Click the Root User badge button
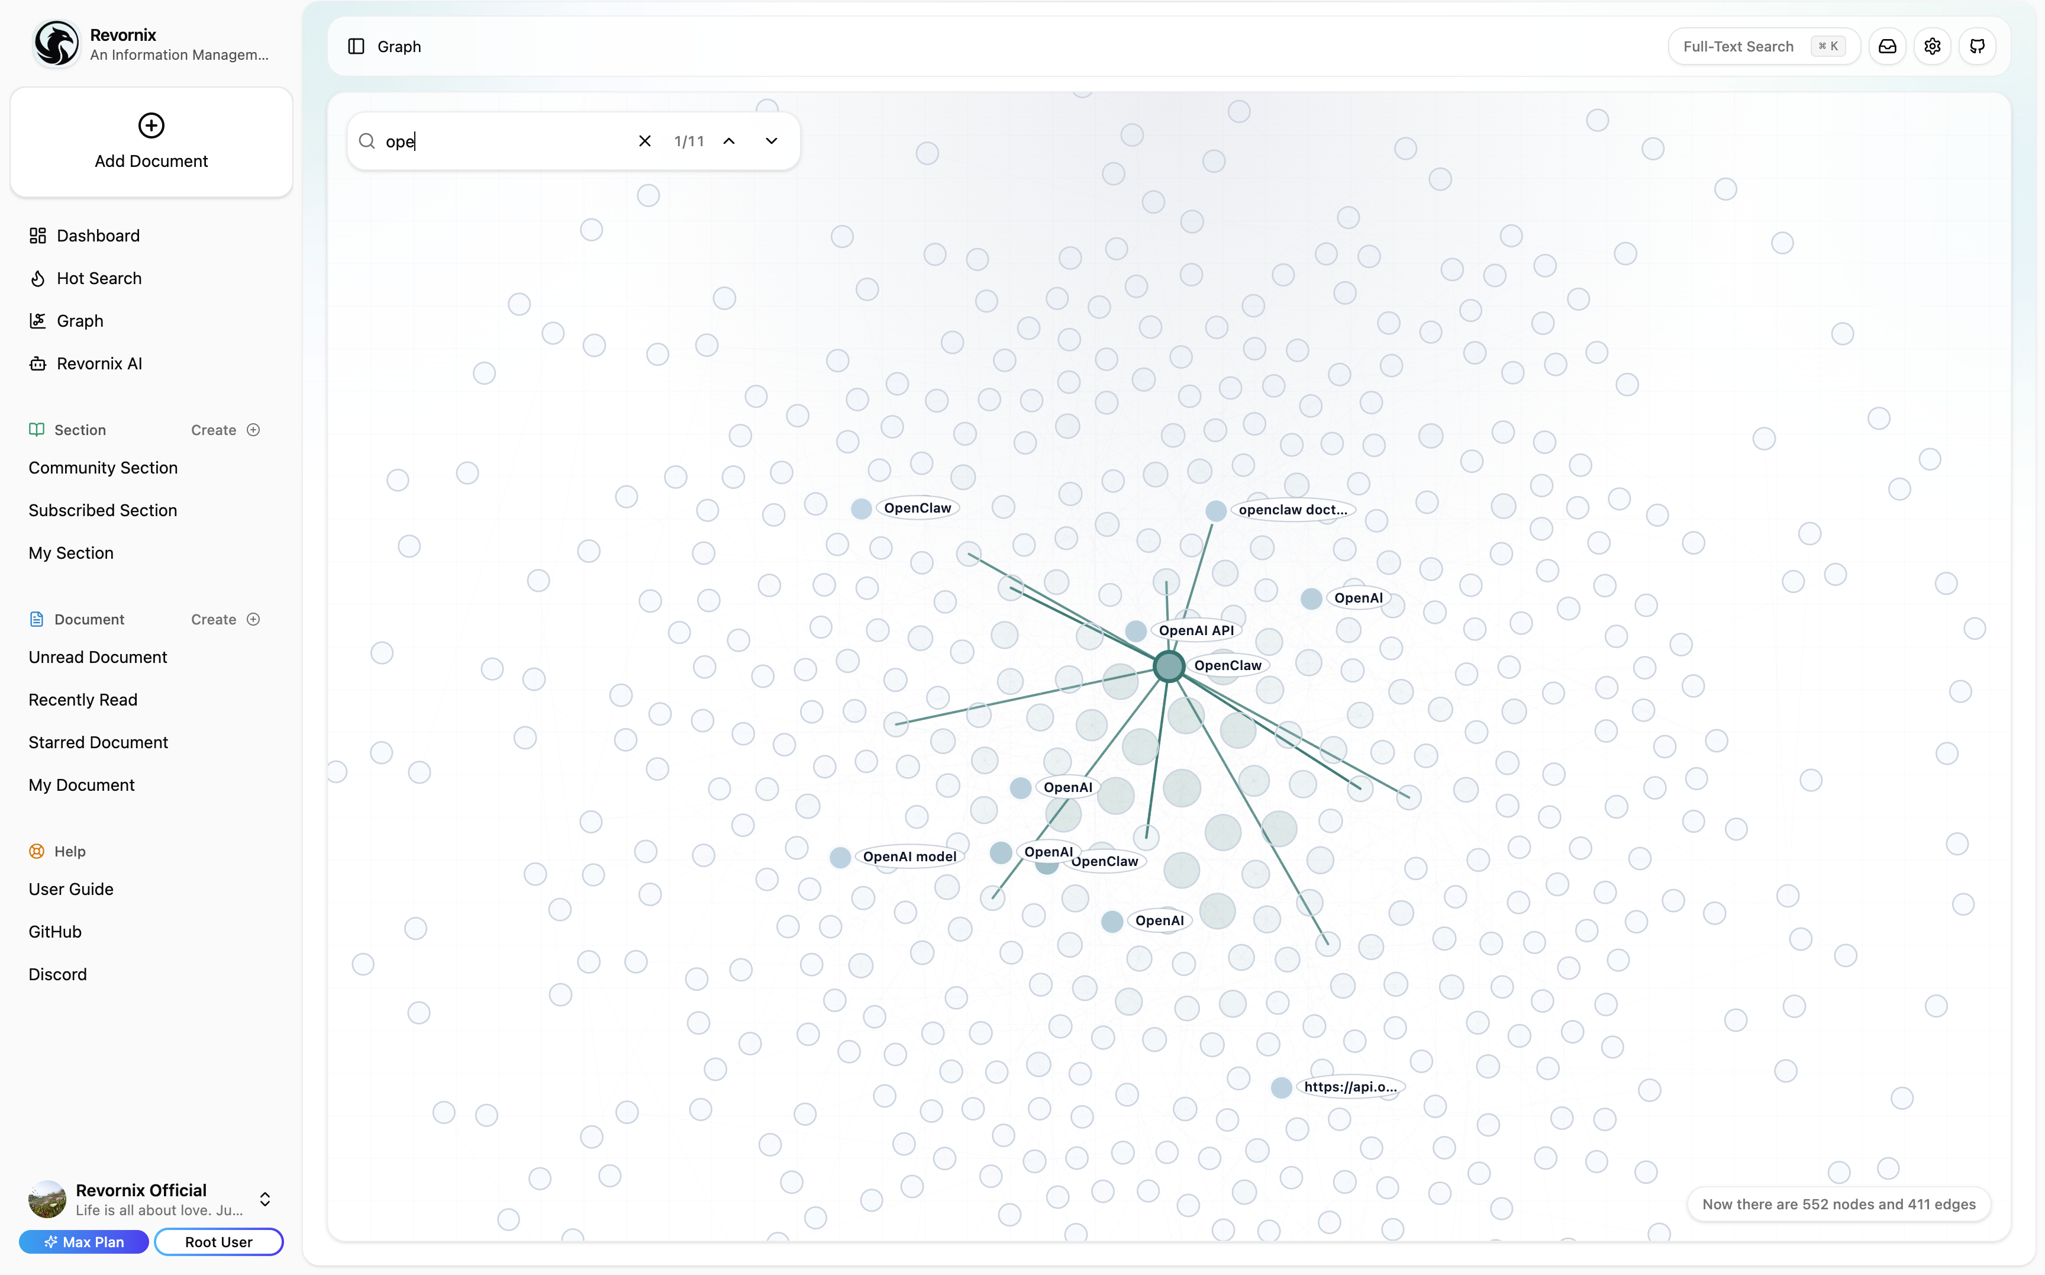Viewport: 2045px width, 1275px height. pos(218,1241)
